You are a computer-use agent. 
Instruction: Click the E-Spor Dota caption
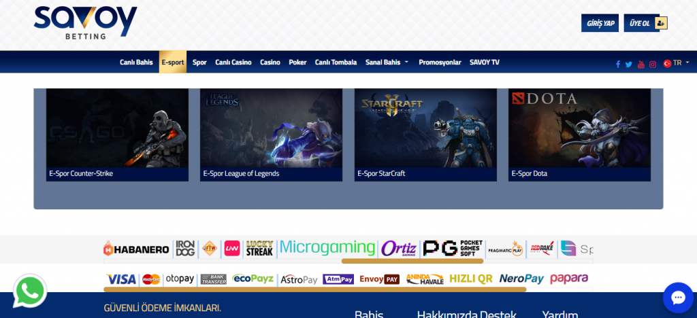530,173
